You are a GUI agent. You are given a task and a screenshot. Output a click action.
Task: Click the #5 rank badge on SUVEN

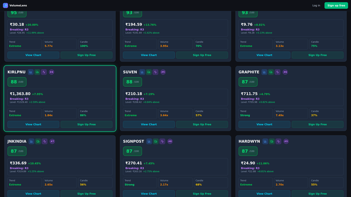(x=163, y=72)
